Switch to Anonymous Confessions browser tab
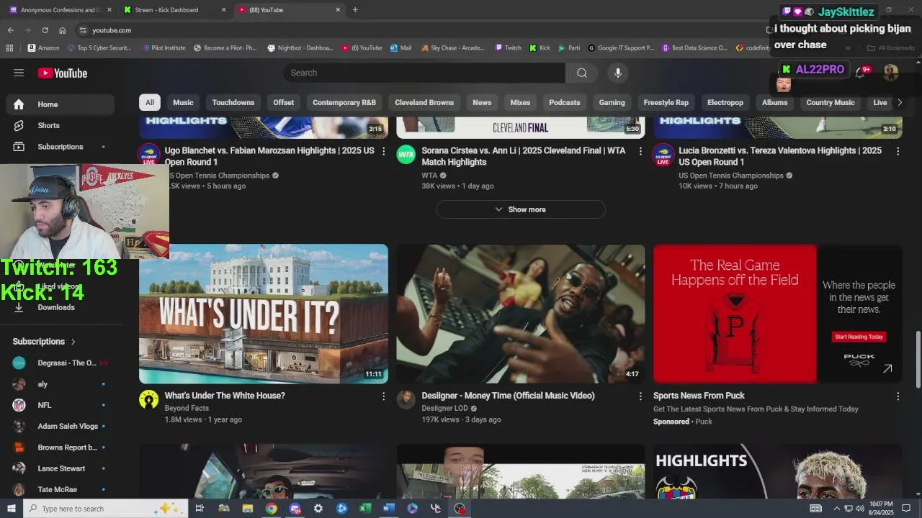The image size is (922, 518). click(61, 10)
